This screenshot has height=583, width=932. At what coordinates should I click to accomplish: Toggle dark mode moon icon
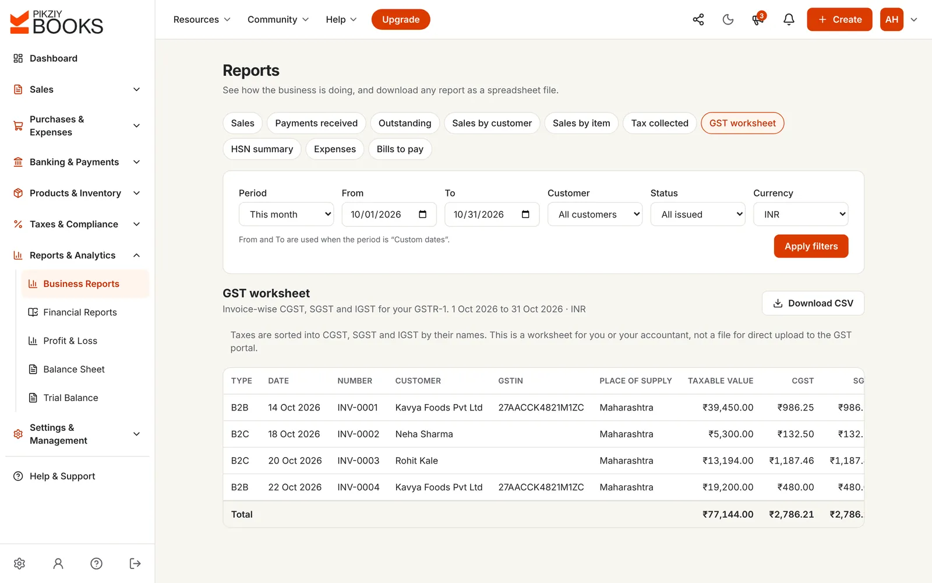coord(728,20)
